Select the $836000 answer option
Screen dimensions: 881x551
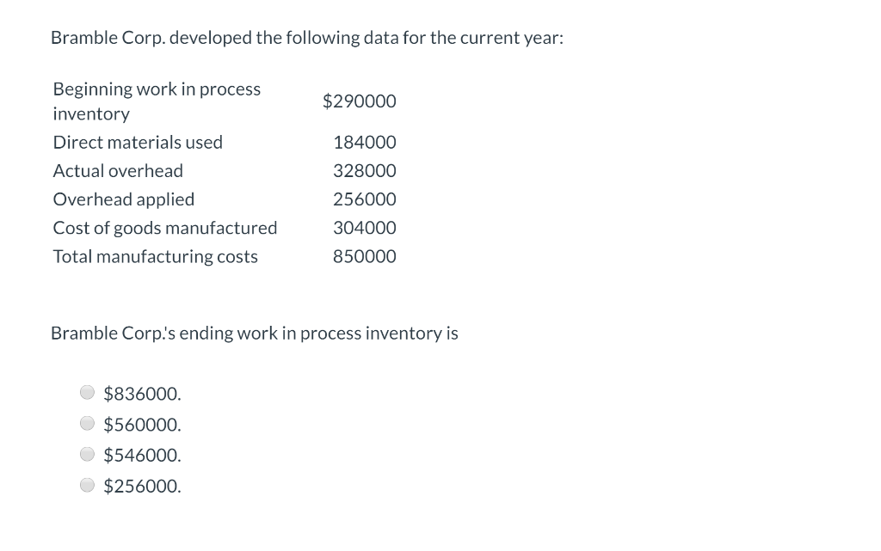tap(87, 392)
